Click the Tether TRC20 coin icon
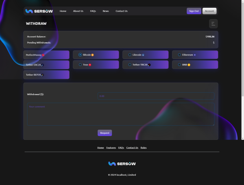Image resolution: width=244 pixels, height=185 pixels. 149,65
